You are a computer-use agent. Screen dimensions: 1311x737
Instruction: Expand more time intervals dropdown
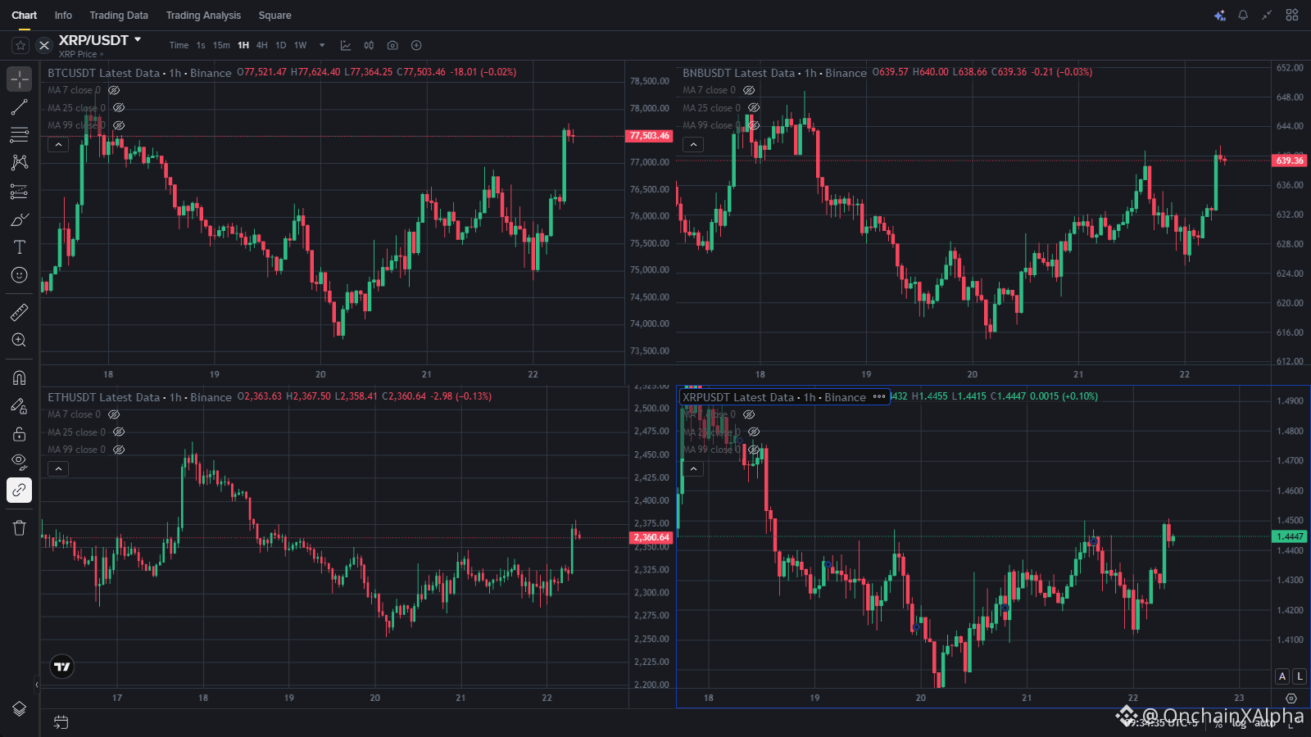[322, 45]
